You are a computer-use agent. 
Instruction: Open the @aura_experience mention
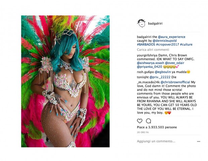pyautogui.click(x=171, y=37)
